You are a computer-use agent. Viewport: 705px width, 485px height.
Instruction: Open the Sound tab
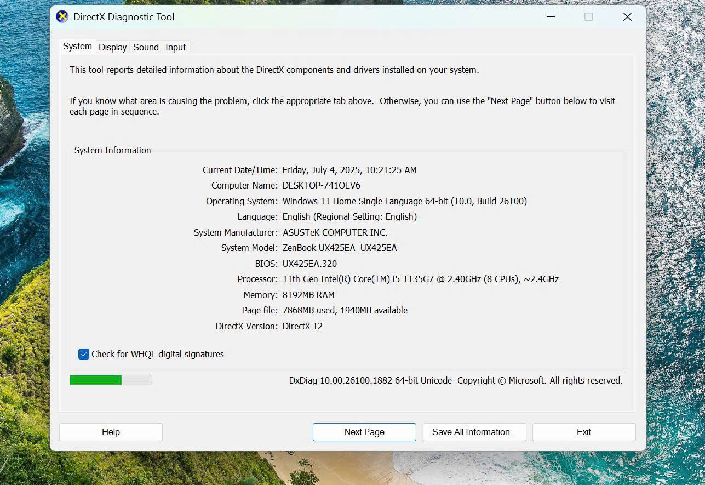(146, 47)
